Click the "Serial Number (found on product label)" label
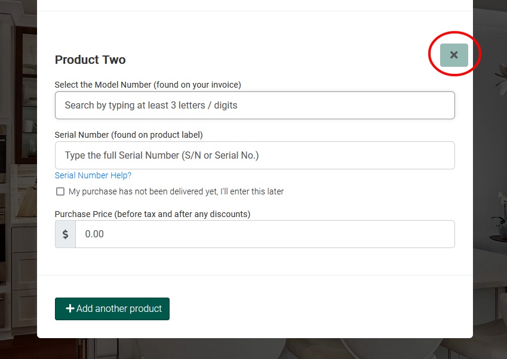The height and width of the screenshot is (359, 507). pyautogui.click(x=128, y=135)
